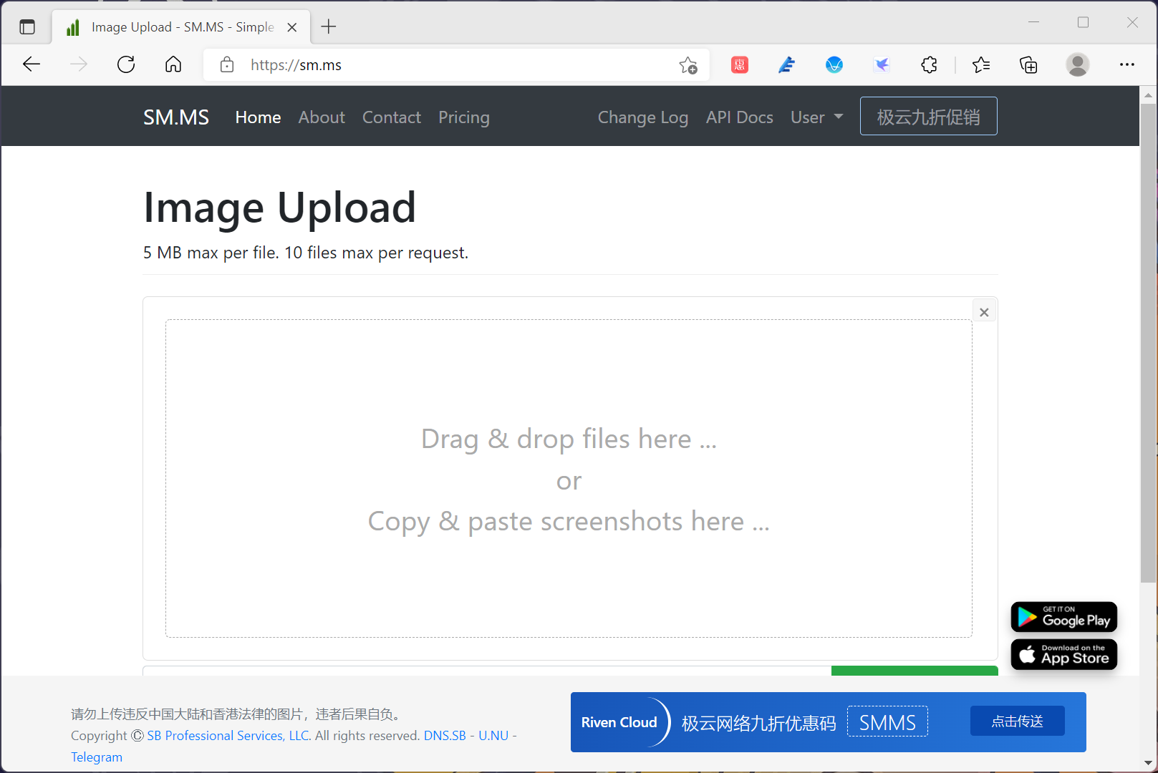Open the Edge extensions puzzle icon
The image size is (1158, 773).
[929, 64]
